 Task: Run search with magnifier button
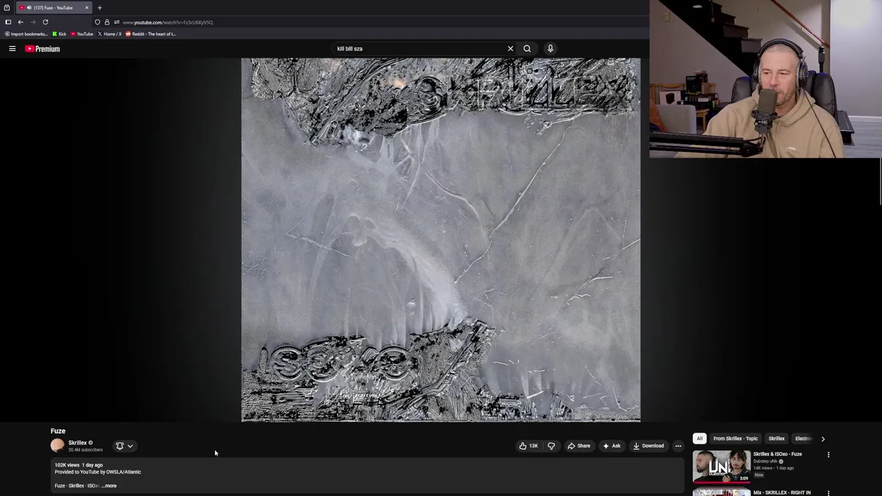(527, 48)
